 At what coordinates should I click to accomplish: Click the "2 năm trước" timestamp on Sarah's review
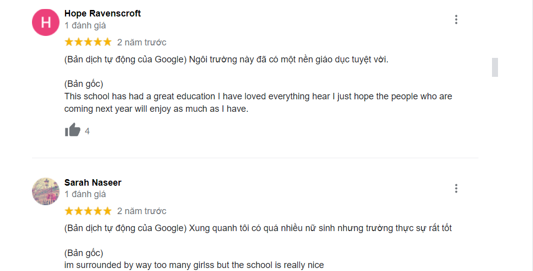click(141, 211)
